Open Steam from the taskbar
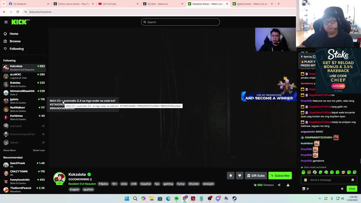The width and height of the screenshot is (361, 203). (x=234, y=198)
